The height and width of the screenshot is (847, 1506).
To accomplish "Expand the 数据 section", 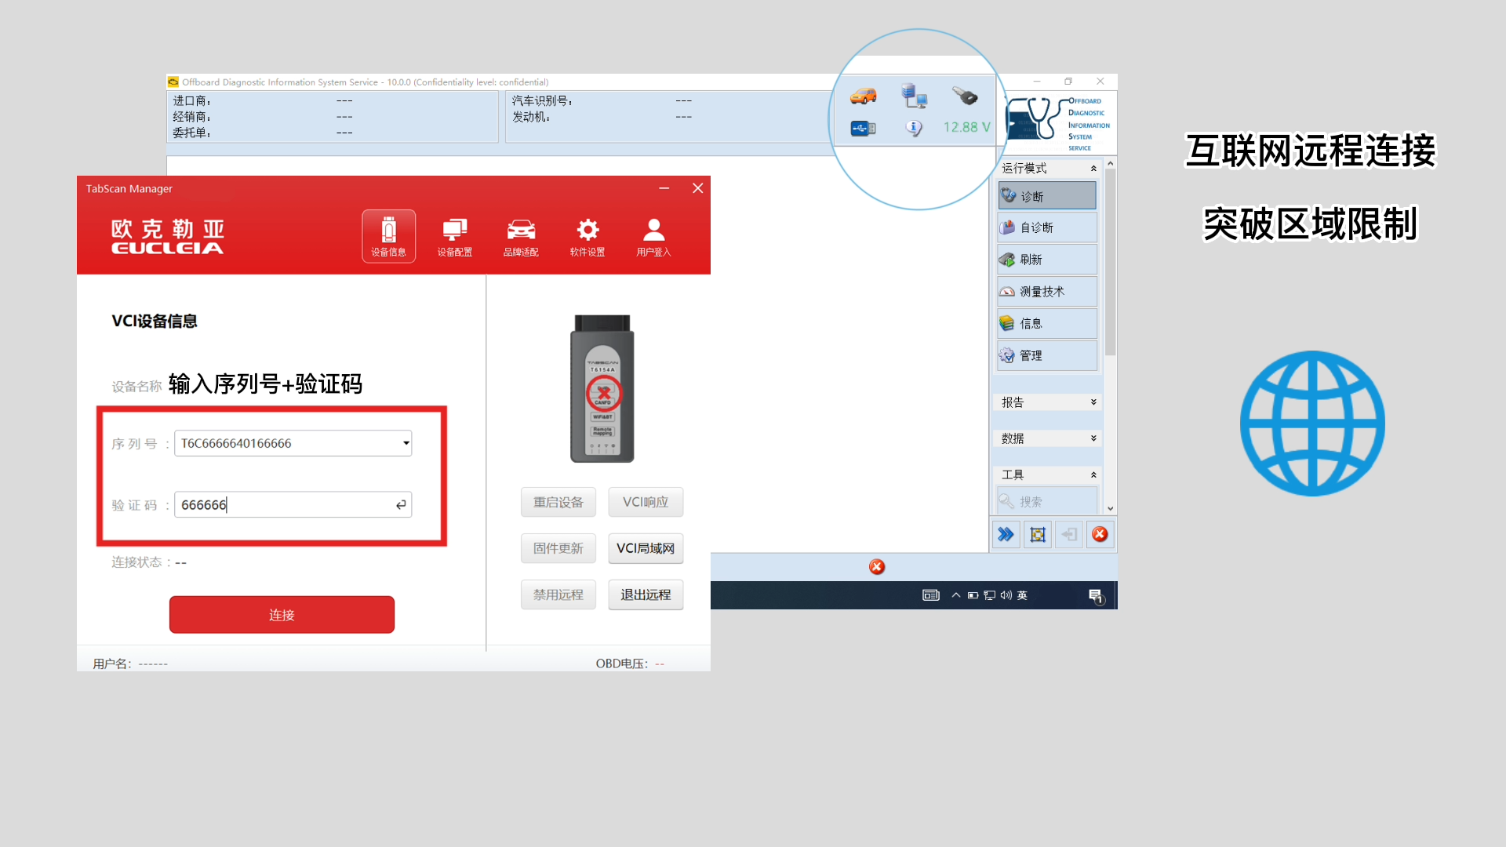I will 1093,438.
